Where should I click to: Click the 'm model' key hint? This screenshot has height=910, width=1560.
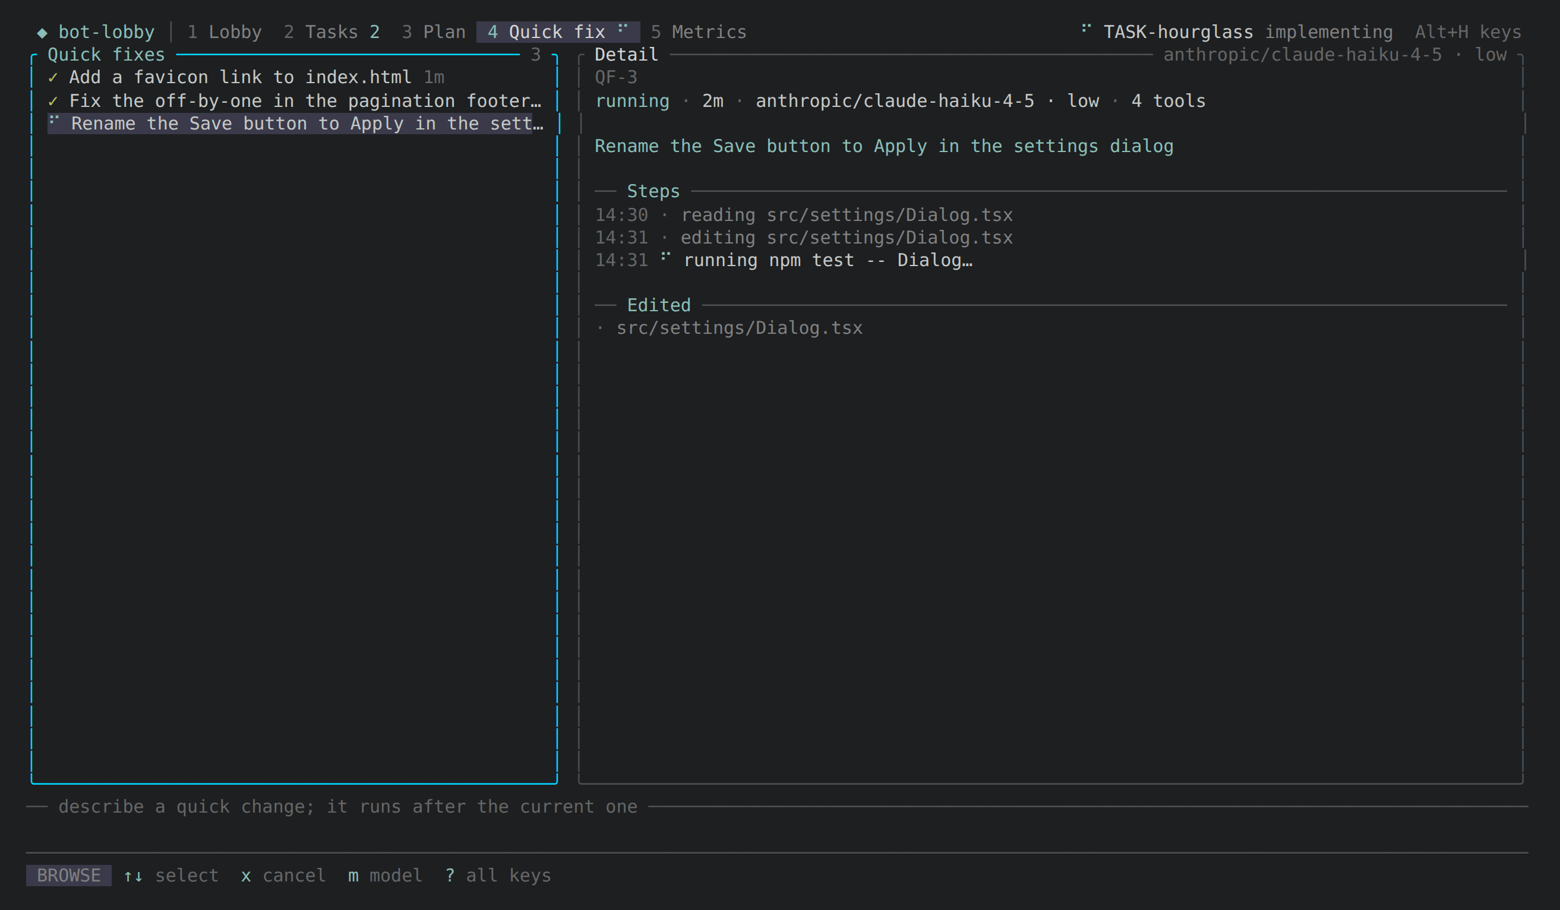[x=385, y=876]
